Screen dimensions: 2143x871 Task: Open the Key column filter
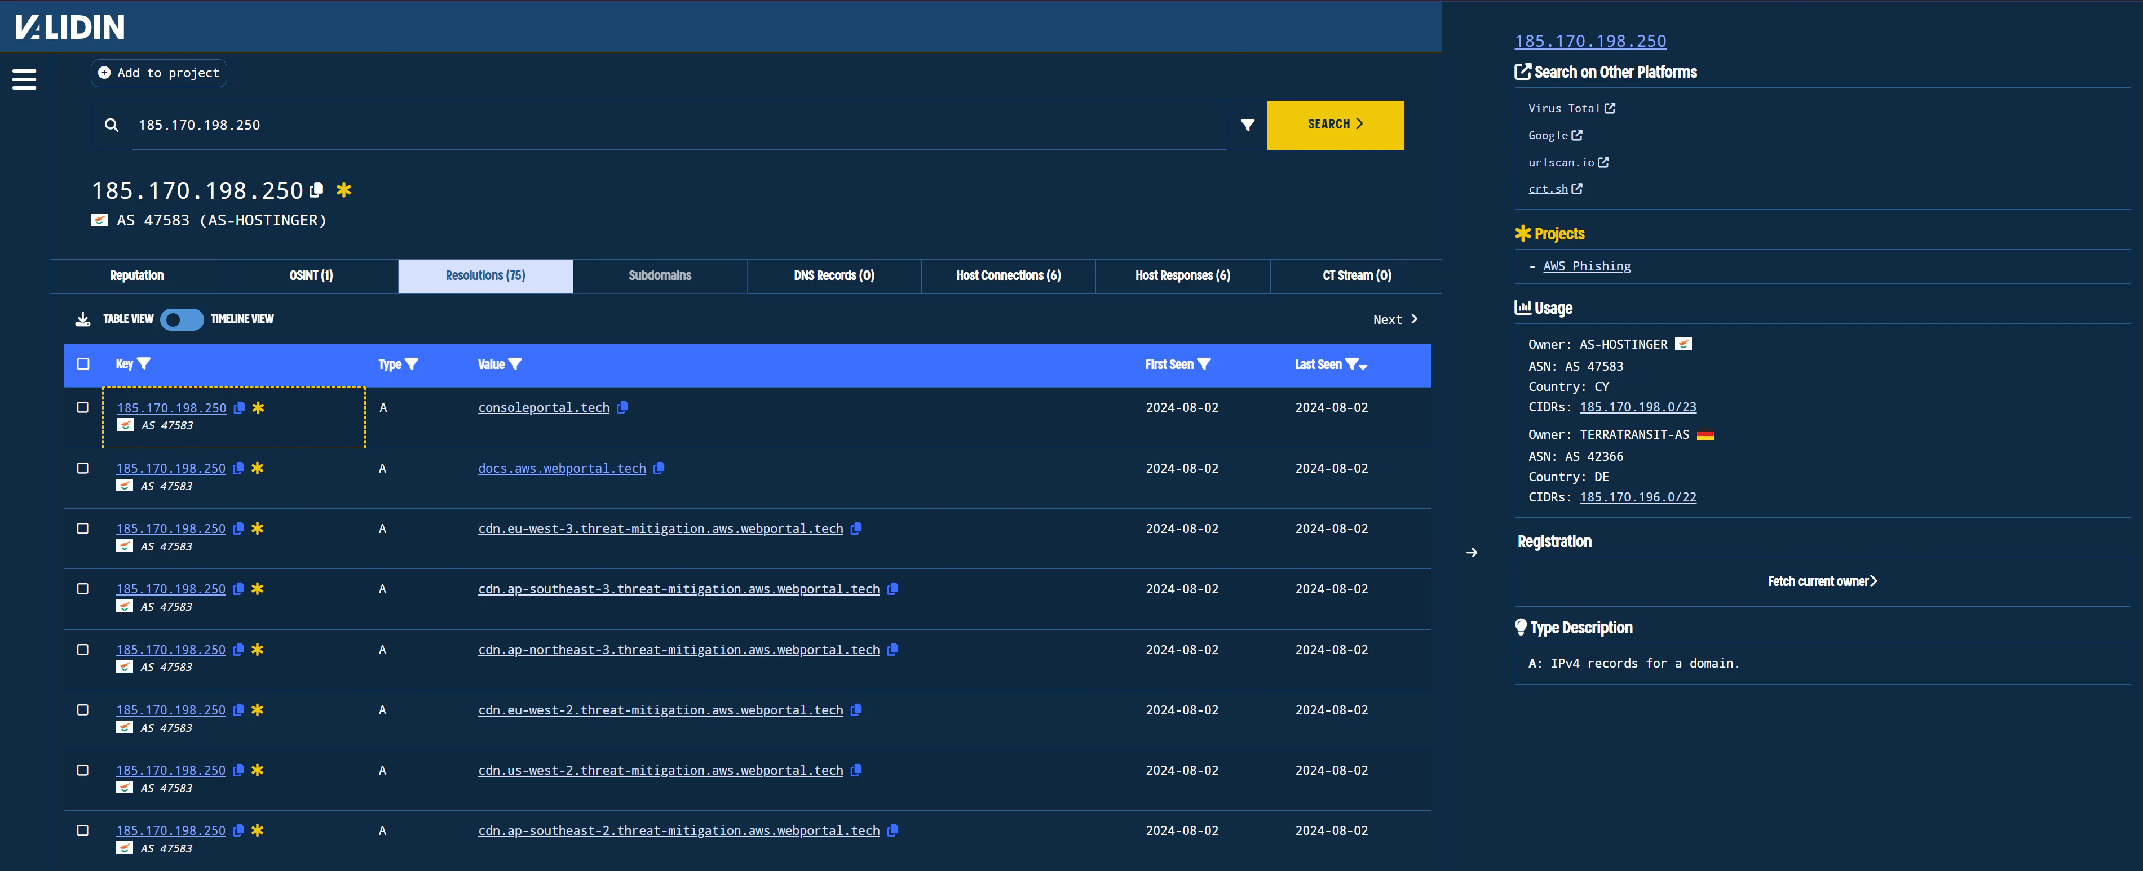[144, 364]
